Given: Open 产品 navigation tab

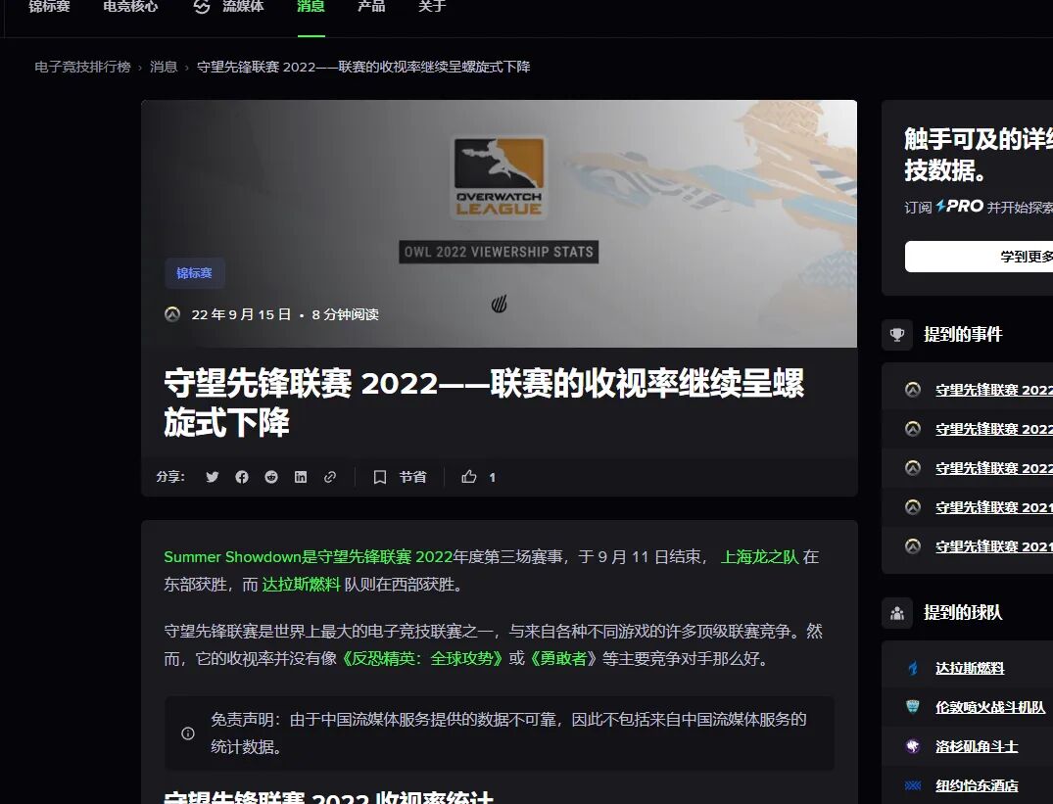Looking at the screenshot, I should point(371,6).
